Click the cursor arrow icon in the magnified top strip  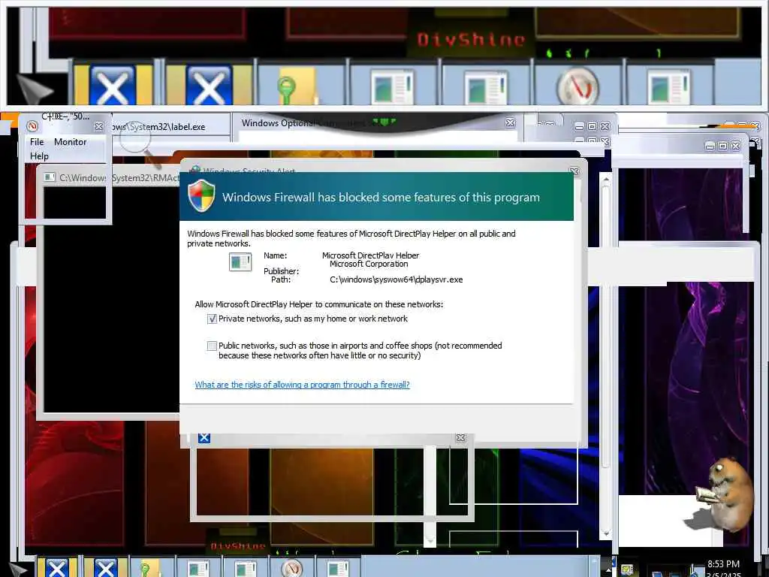[x=34, y=89]
